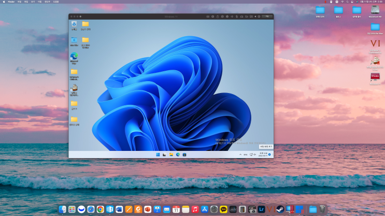Toggle volume icon in Windows system tray
The width and height of the screenshot is (385, 216).
click(x=254, y=155)
